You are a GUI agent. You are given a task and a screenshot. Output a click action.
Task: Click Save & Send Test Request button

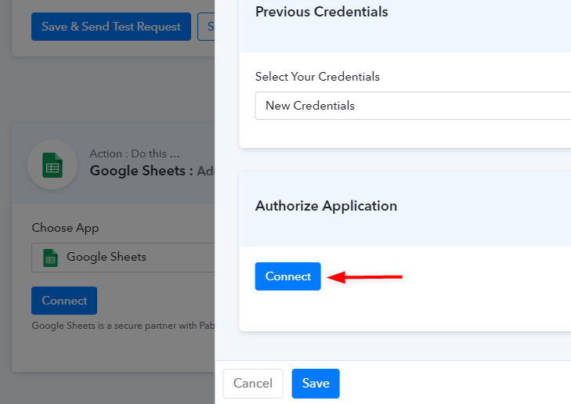click(x=111, y=27)
